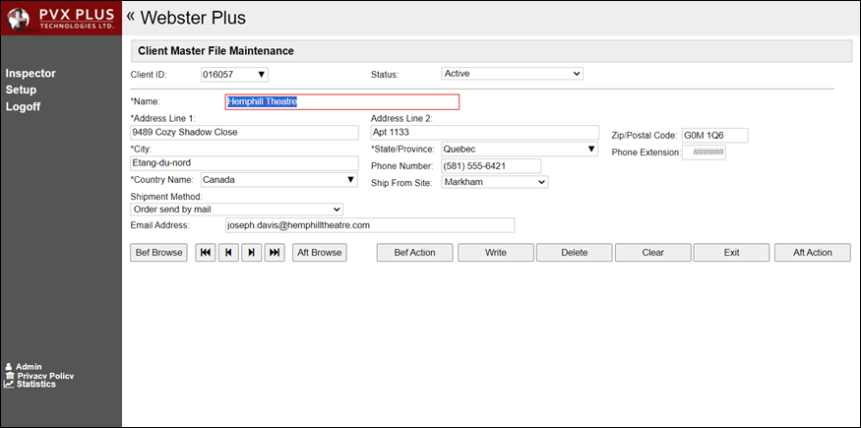
Task: Open the Client ID dropdown
Action: point(234,74)
